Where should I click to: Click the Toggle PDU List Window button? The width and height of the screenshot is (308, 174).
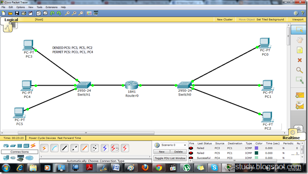170,158
